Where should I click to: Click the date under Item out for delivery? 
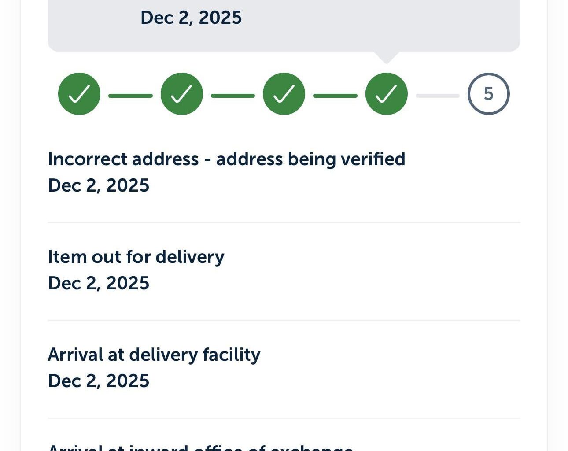coord(99,283)
